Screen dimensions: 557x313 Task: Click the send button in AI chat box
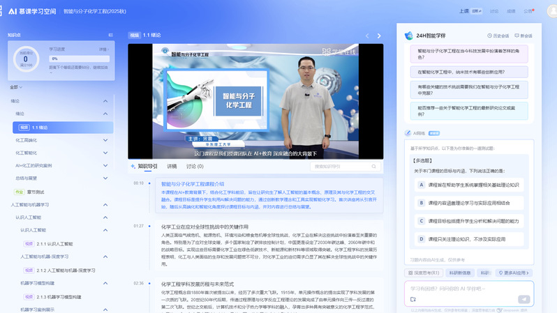[523, 299]
